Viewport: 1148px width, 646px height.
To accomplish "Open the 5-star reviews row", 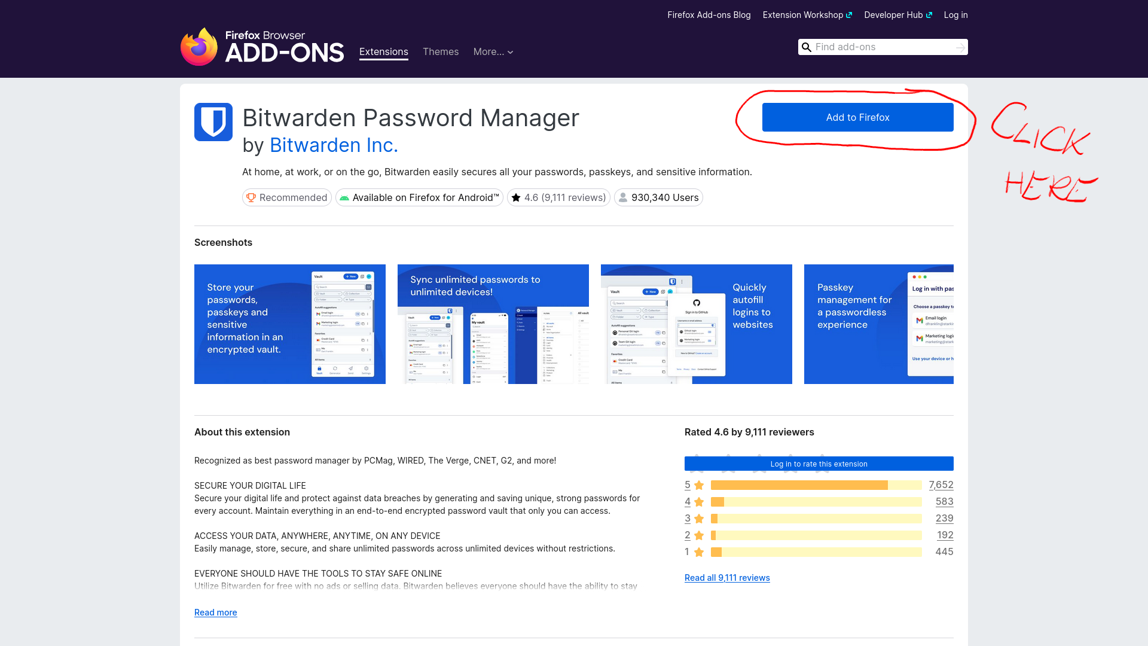I will (x=816, y=485).
